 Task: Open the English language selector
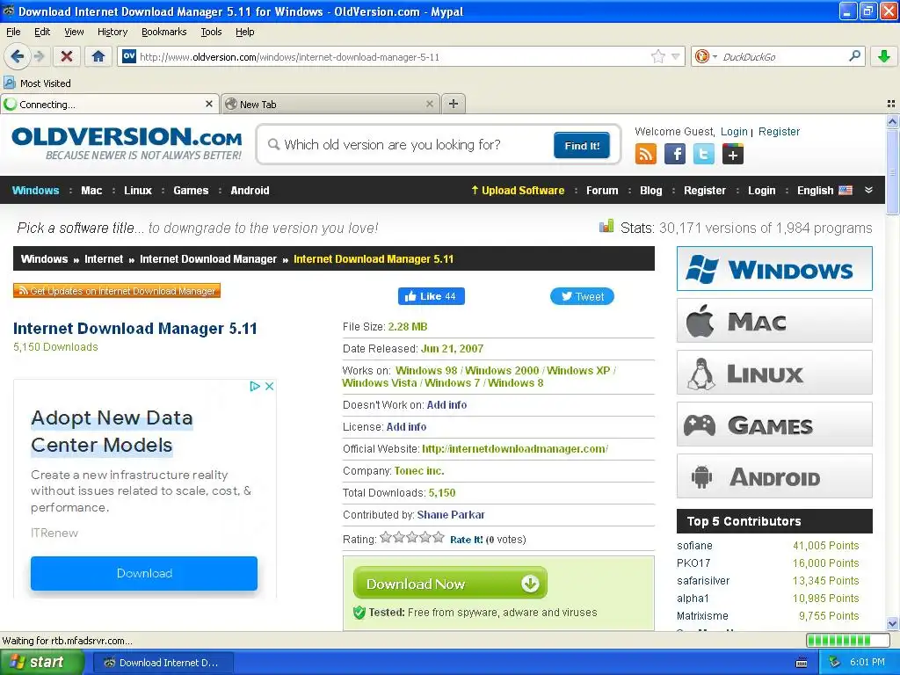click(824, 191)
